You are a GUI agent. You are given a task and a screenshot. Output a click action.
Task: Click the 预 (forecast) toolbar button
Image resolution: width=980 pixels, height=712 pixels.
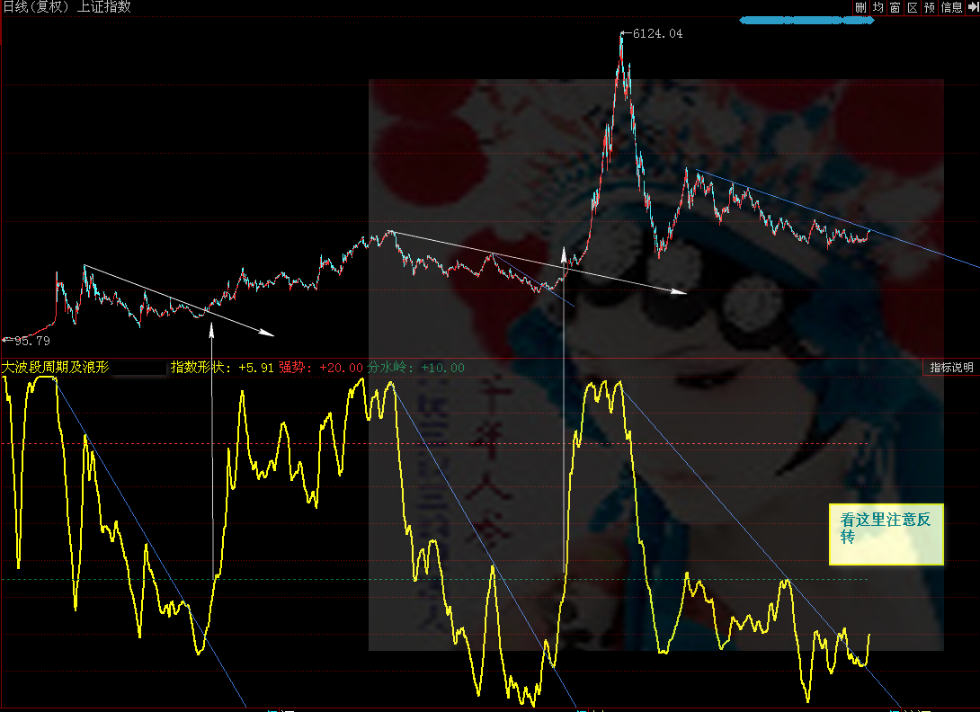click(x=930, y=7)
